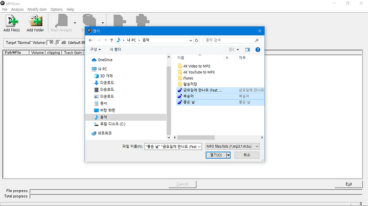Select 다운로드 with blue arrow icon
Screen dimensions: 368x206
click(104, 83)
